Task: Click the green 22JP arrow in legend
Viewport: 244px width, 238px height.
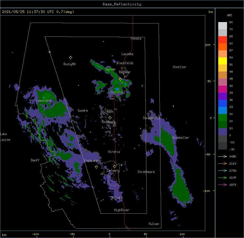Action: pos(222,178)
